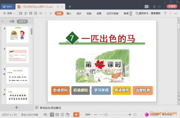The image size is (180, 118).
Task: Click the WPS home tab
Action: pyautogui.click(x=8, y=7)
